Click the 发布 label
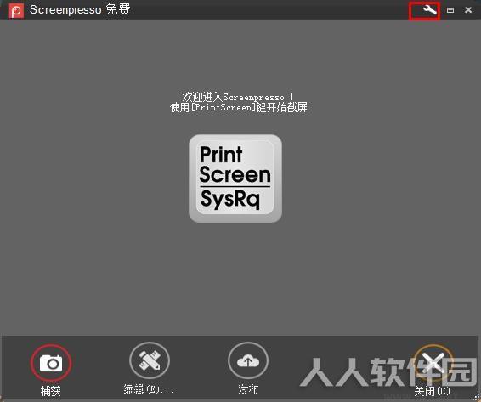The width and height of the screenshot is (481, 402). tap(248, 389)
